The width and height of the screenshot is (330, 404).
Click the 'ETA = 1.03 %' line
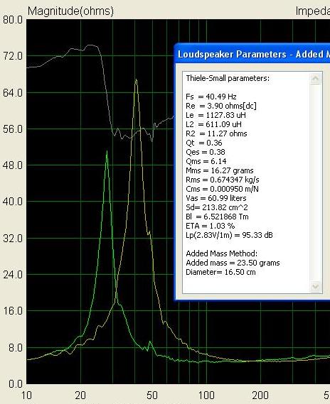pyautogui.click(x=211, y=226)
